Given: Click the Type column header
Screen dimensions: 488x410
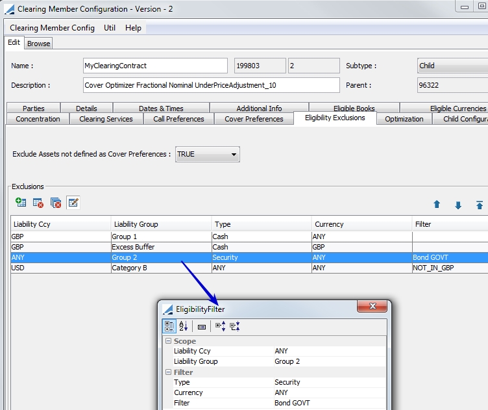Looking at the screenshot, I should pyautogui.click(x=262, y=224).
